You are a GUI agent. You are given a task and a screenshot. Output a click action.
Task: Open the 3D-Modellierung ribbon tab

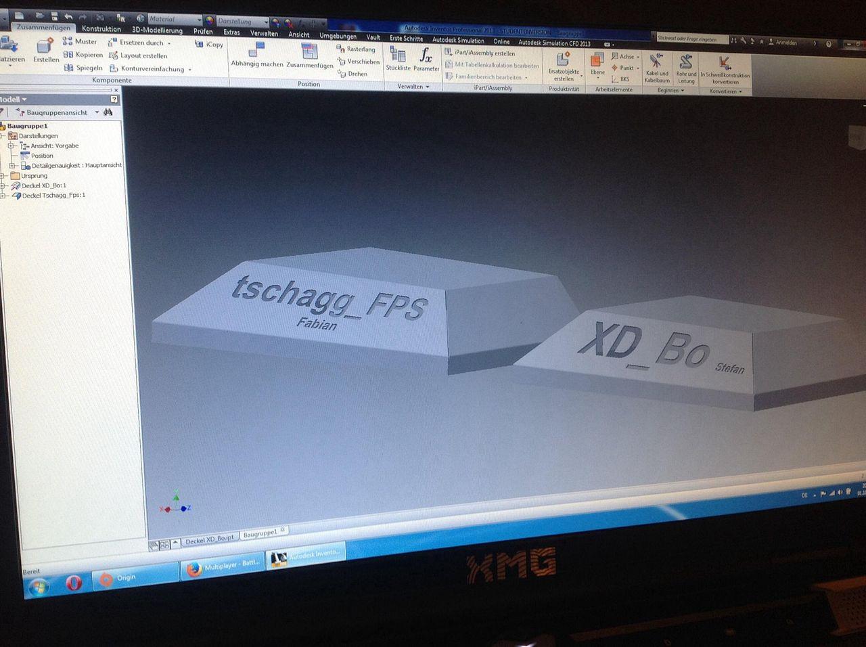point(157,30)
